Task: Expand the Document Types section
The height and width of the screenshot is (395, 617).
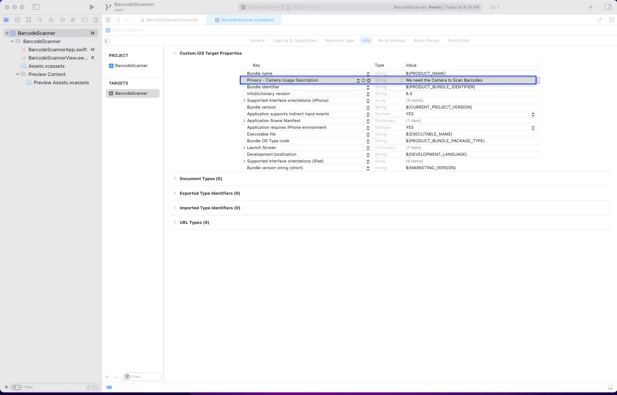Action: click(x=175, y=179)
